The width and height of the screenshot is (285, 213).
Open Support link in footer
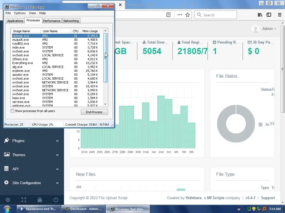[x=268, y=198]
